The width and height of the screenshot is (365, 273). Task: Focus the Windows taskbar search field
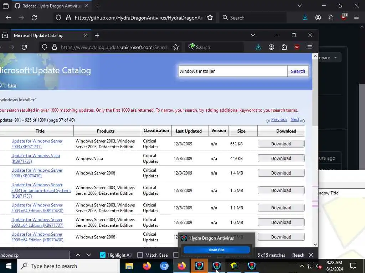tap(68, 266)
